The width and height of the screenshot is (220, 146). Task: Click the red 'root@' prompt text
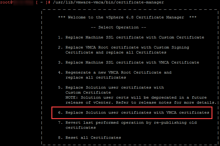[6, 3]
